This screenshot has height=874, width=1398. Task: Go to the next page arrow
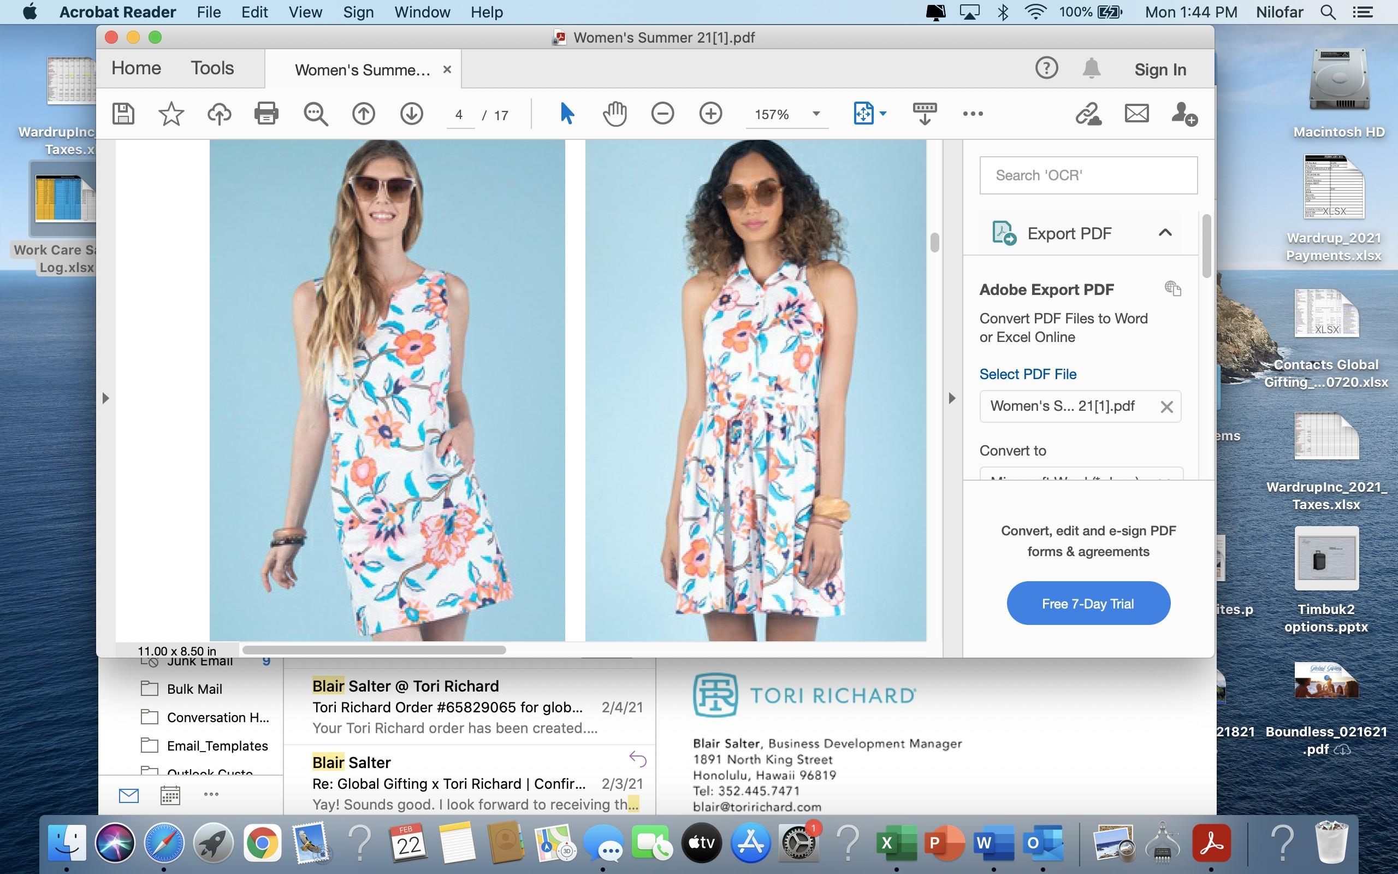coord(411,114)
